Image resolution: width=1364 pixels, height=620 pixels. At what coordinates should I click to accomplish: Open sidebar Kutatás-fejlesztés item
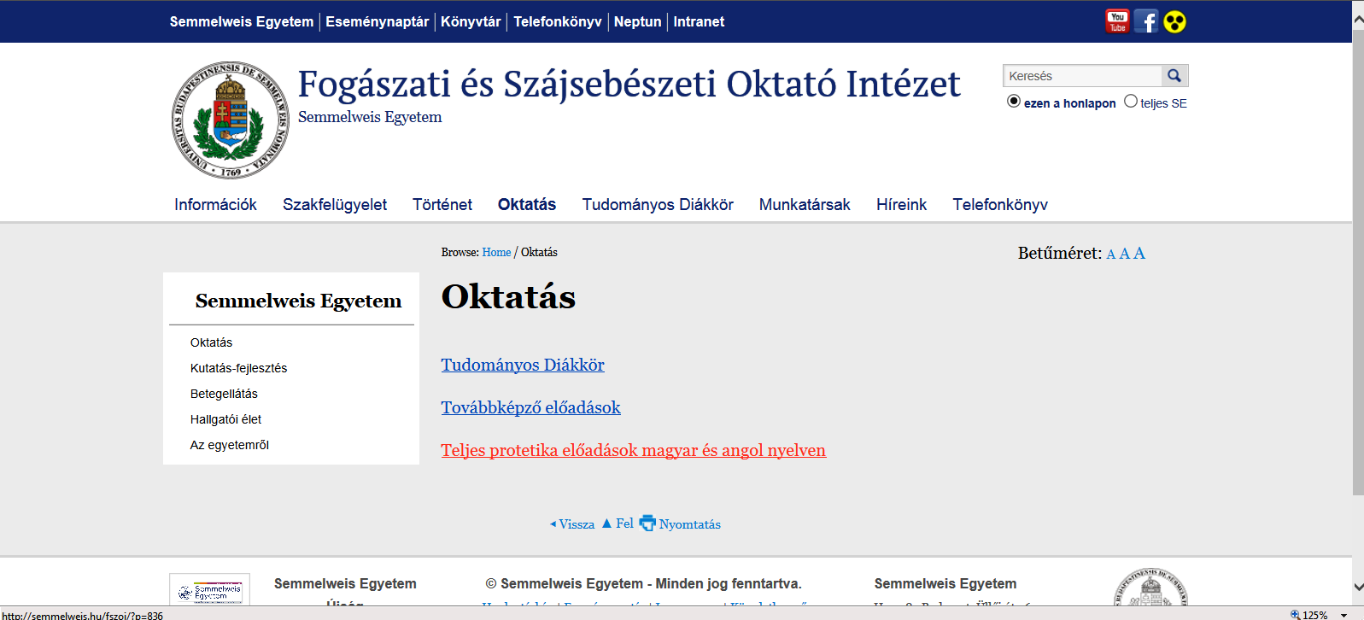tap(238, 368)
